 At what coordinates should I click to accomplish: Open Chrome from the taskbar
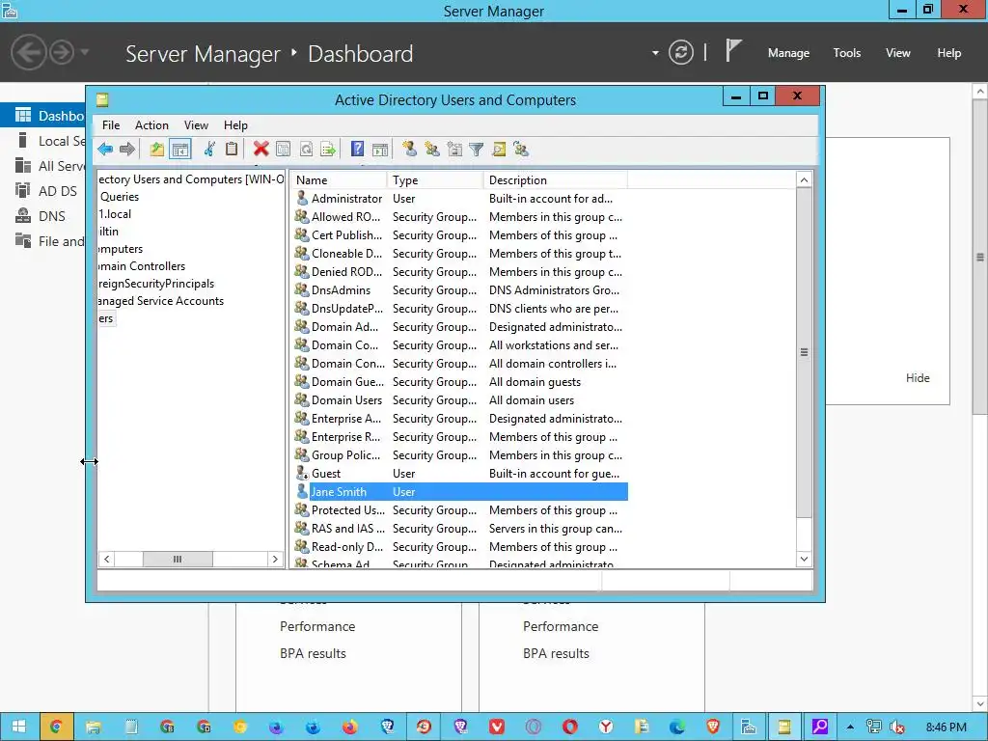[x=57, y=727]
